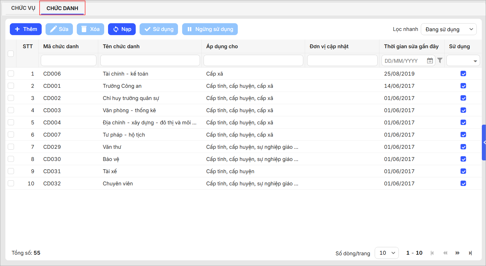Viewport: 486px width, 266px height.
Task: Go to the next page
Action: pyautogui.click(x=457, y=253)
